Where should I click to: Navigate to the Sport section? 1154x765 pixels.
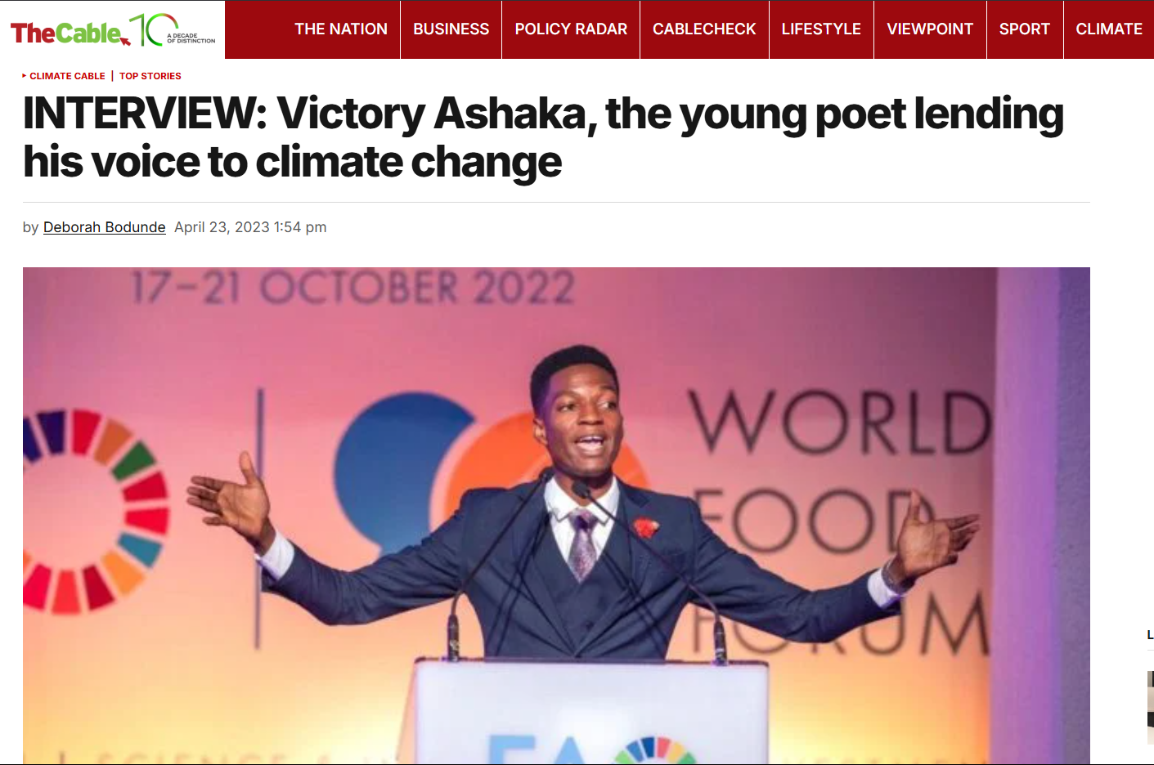pos(1024,29)
